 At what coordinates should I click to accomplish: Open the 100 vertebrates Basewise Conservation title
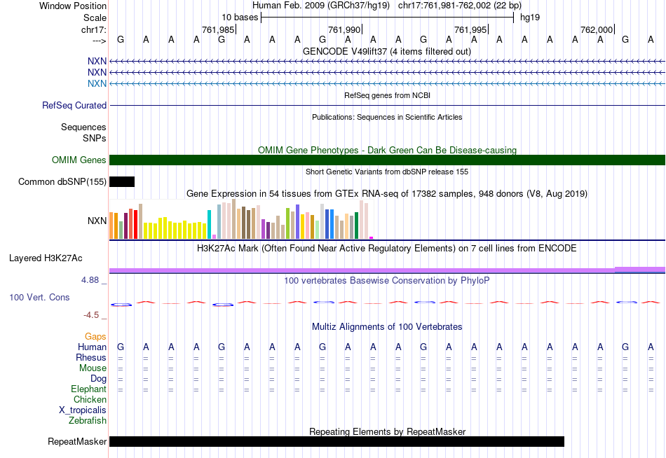click(x=386, y=281)
